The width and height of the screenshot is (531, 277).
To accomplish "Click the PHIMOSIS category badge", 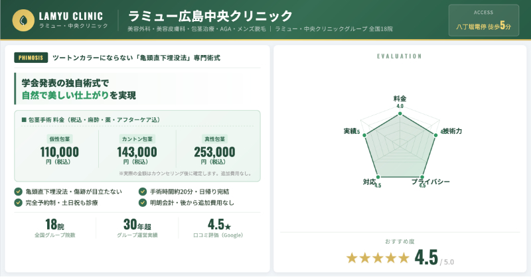I will tap(31, 58).
